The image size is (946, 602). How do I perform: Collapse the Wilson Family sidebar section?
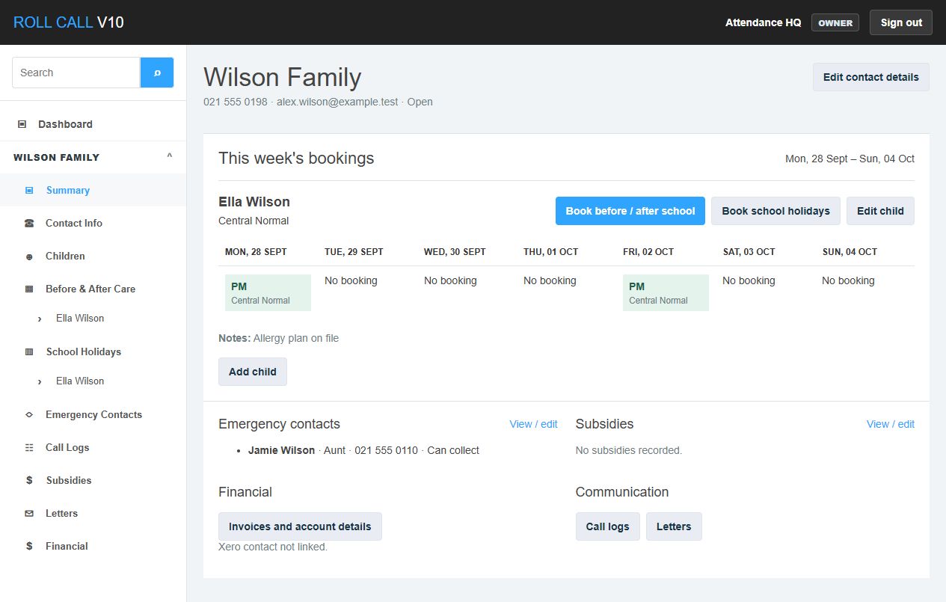(169, 157)
